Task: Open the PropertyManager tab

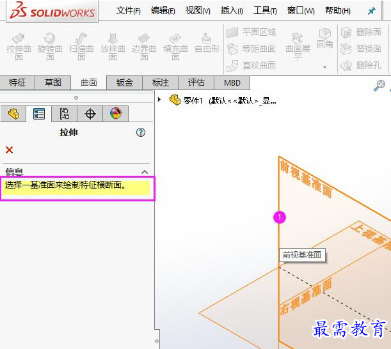Action: pyautogui.click(x=39, y=114)
